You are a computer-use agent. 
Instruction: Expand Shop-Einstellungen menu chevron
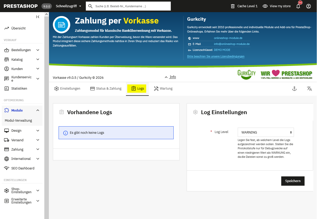(38, 191)
